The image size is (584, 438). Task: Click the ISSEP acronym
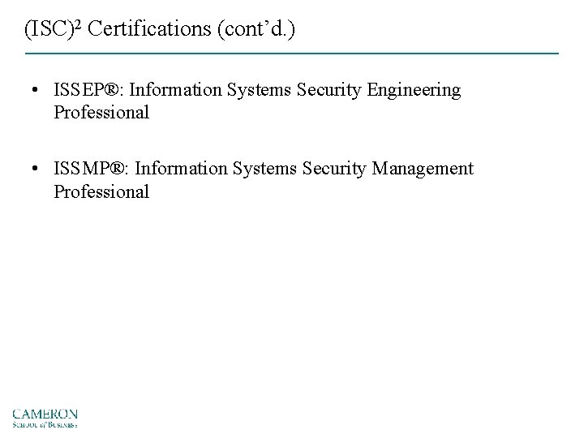[79, 90]
